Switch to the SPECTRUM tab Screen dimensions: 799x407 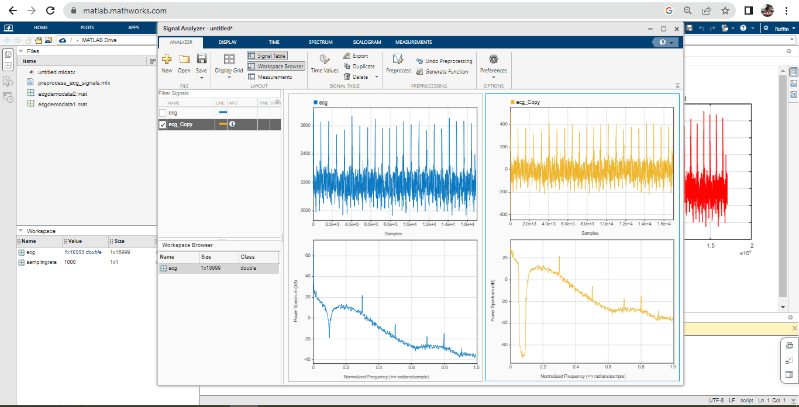point(321,42)
